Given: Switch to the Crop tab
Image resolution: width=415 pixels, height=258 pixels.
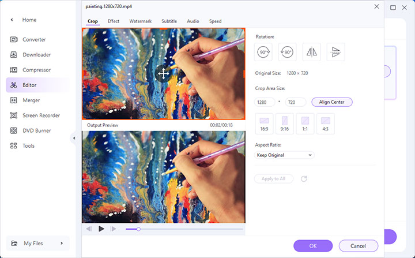Looking at the screenshot, I should [93, 21].
